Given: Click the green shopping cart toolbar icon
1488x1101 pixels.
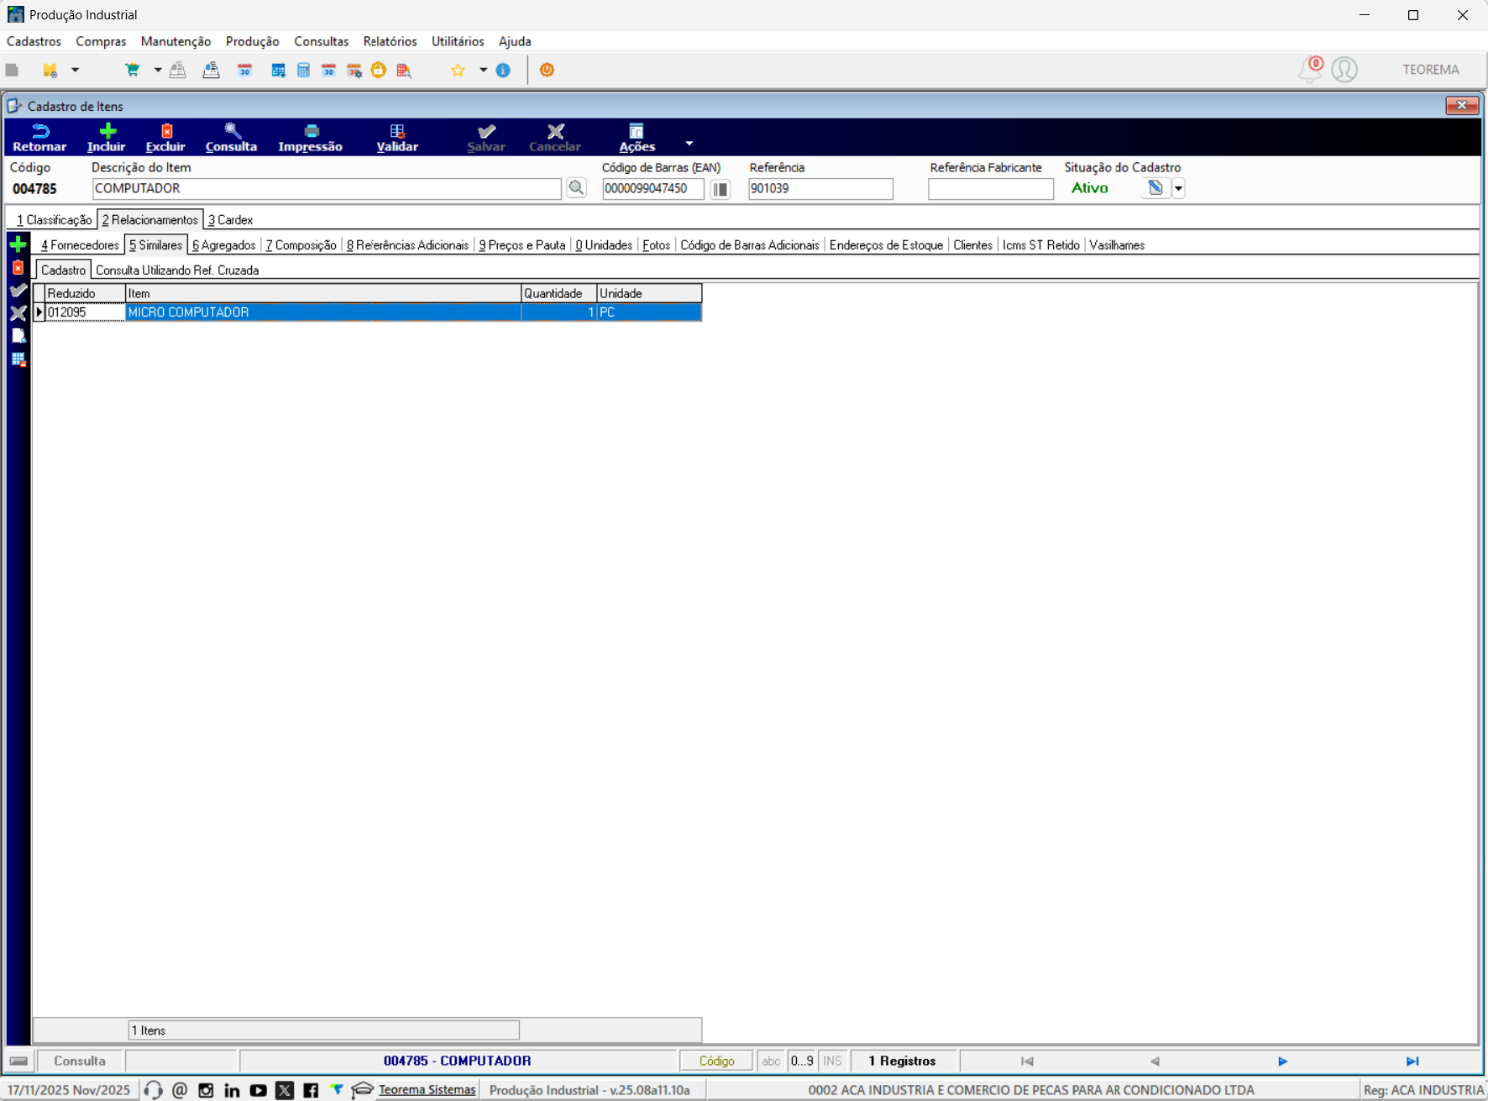Looking at the screenshot, I should click(132, 70).
